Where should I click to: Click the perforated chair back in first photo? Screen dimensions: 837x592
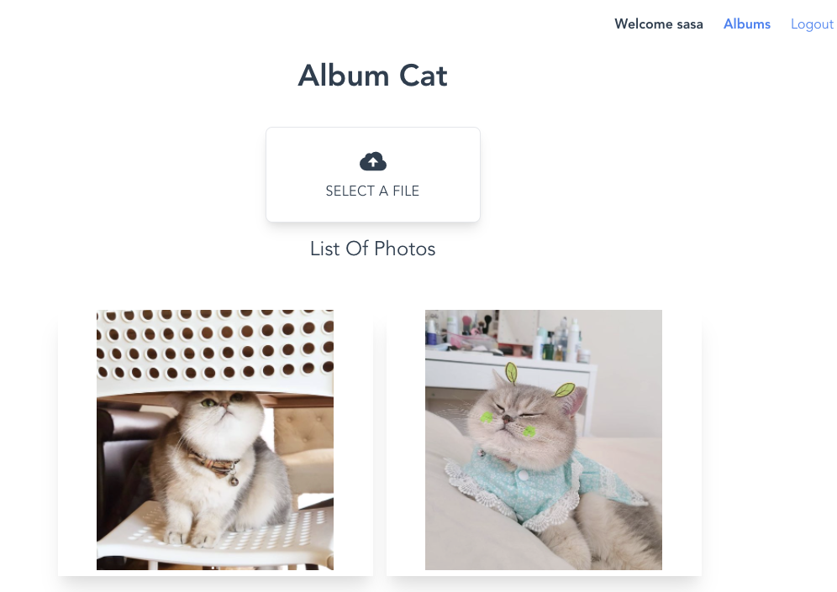[x=215, y=347]
